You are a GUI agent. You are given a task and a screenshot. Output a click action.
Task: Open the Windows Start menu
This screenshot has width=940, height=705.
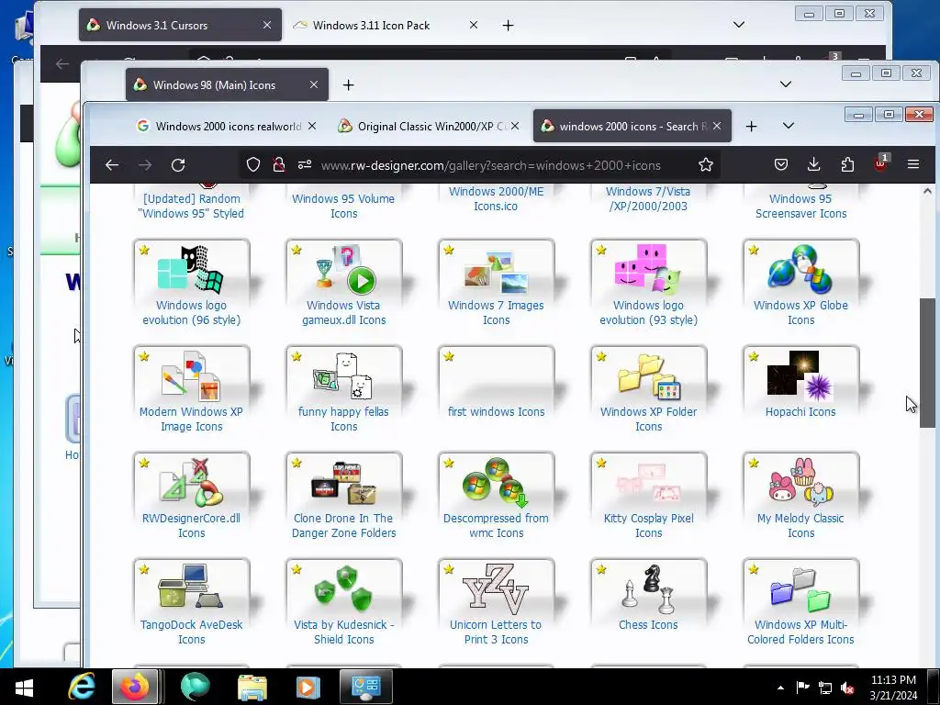tap(24, 687)
